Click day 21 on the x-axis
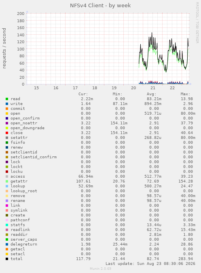This screenshot has height=273, width=201. pos(153,88)
